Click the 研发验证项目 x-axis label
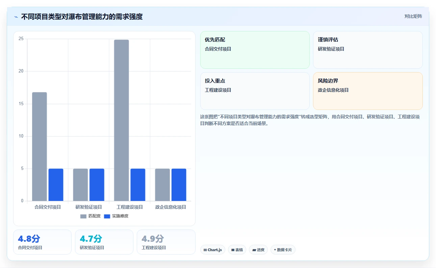The width and height of the screenshot is (436, 268). [89, 207]
